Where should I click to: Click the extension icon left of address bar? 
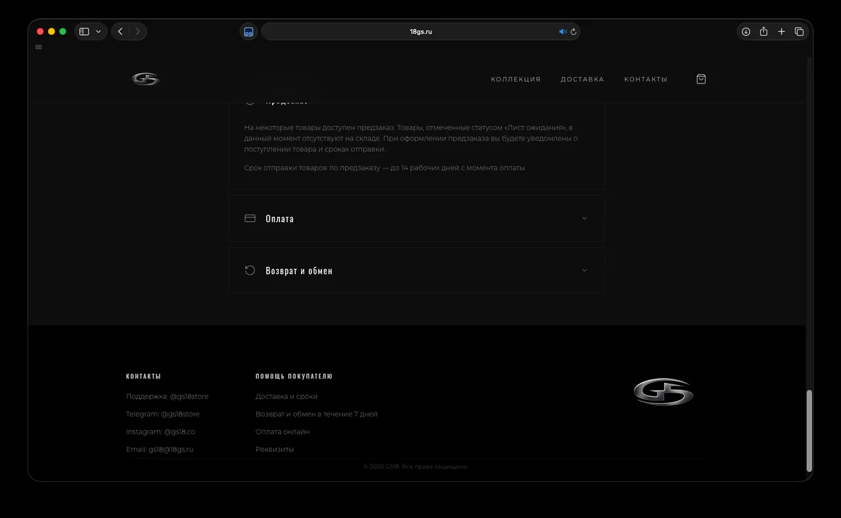click(x=248, y=32)
